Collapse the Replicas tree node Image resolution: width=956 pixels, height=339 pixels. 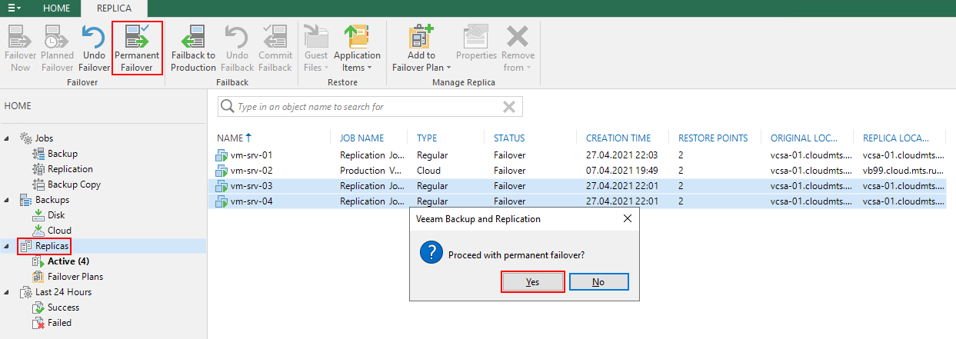click(x=8, y=246)
